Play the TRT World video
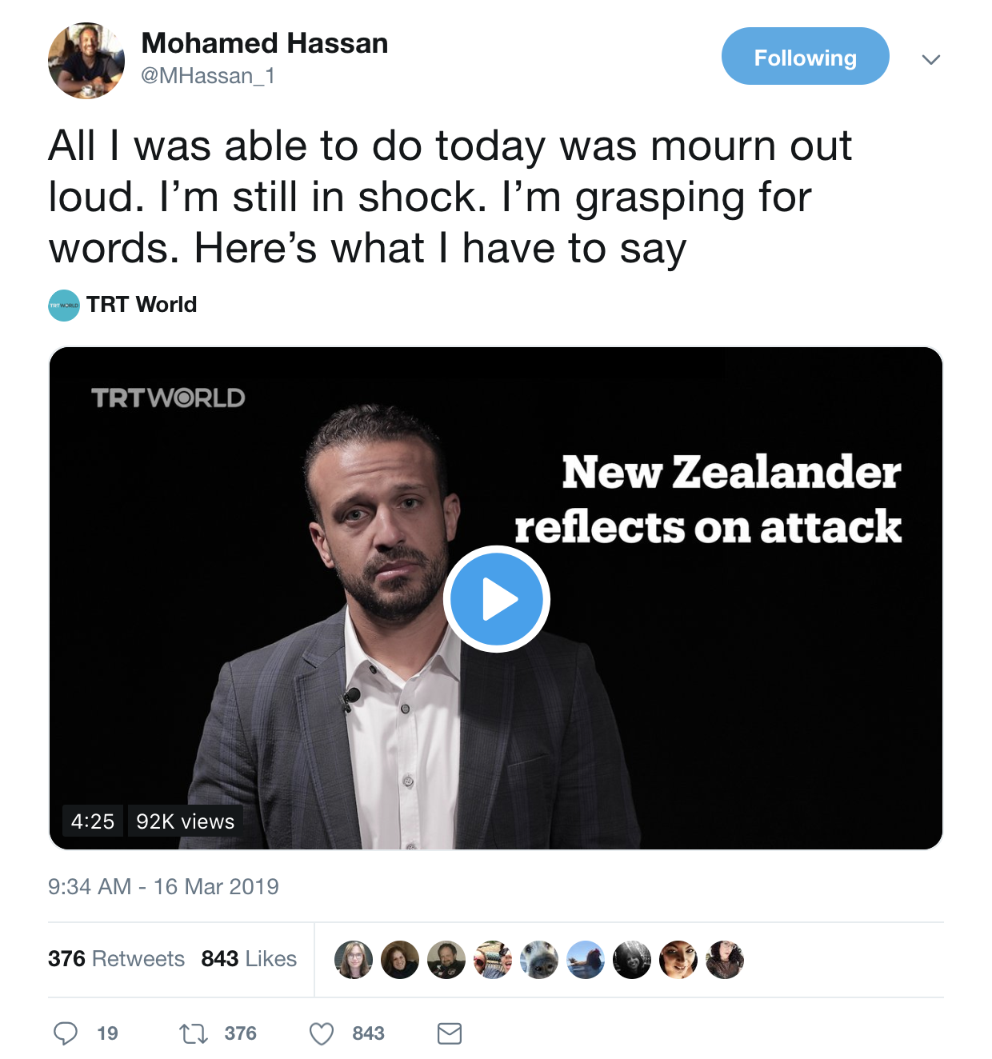The height and width of the screenshot is (1059, 992). (496, 599)
